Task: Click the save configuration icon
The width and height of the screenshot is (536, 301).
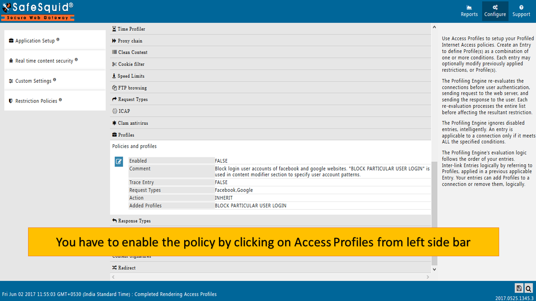Action: coord(519,288)
